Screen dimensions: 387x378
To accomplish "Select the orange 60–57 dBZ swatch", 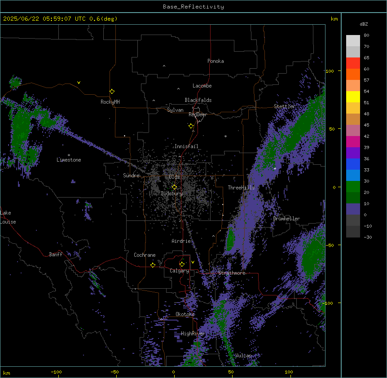I will pyautogui.click(x=353, y=74).
